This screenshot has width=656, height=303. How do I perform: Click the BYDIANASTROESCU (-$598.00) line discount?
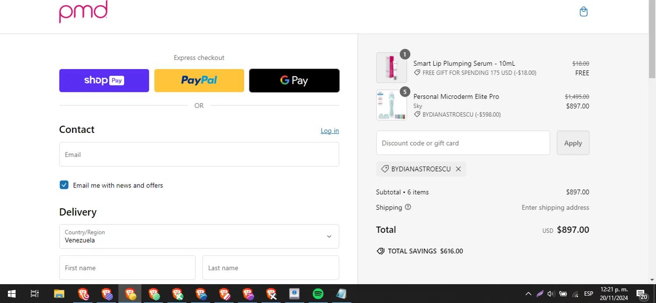[x=461, y=115]
